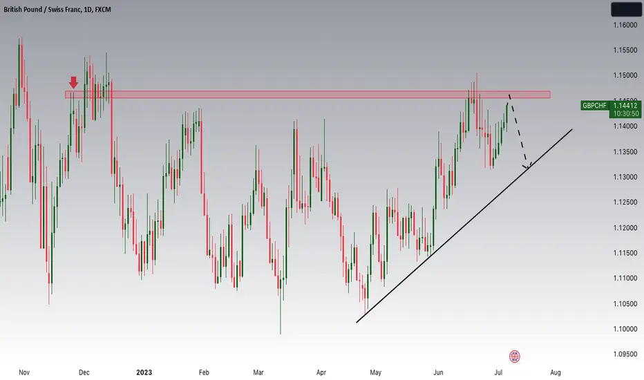Click the 1.14000 price axis label
Viewport: 644px width, 380px height.
625,126
